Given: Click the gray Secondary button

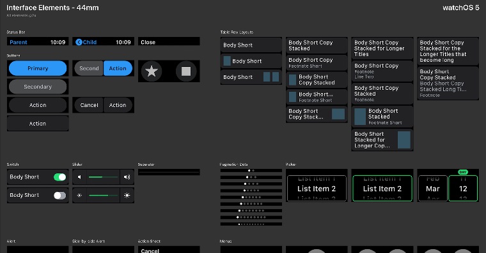Looking at the screenshot, I should [x=38, y=87].
